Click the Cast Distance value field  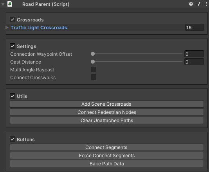point(194,62)
